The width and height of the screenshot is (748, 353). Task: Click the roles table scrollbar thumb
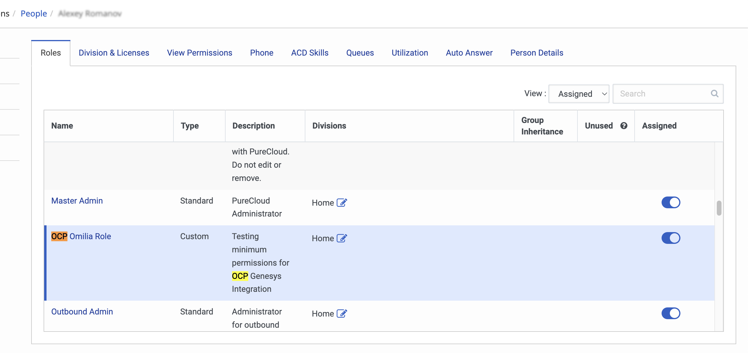(x=719, y=208)
